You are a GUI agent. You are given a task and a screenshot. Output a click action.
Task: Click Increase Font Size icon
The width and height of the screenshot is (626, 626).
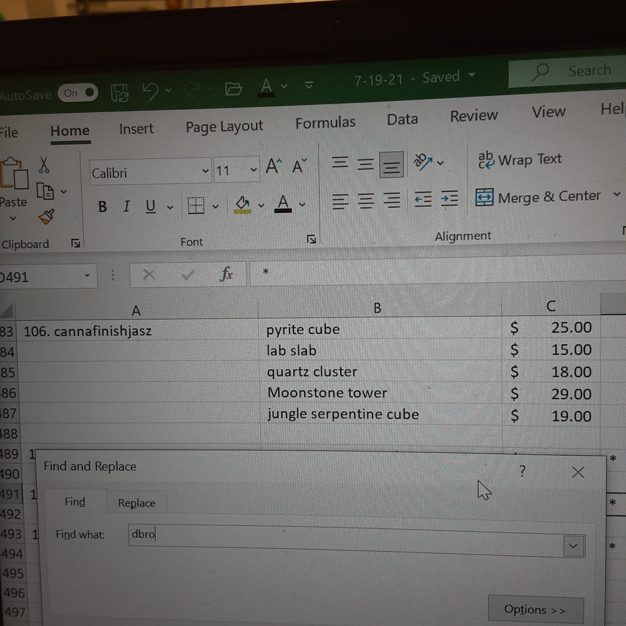(273, 166)
